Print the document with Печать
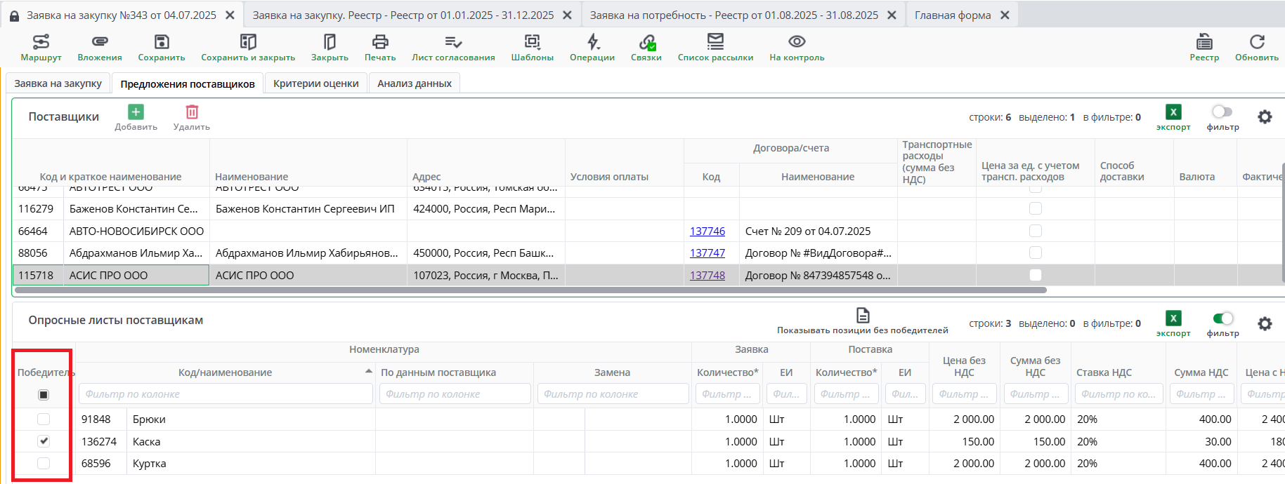Image resolution: width=1285 pixels, height=484 pixels. [x=380, y=43]
